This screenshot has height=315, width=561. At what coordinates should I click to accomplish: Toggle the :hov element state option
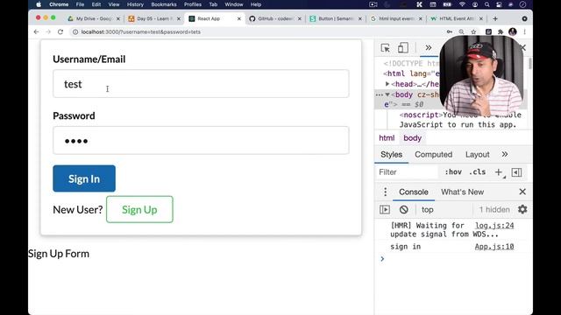[x=453, y=172]
